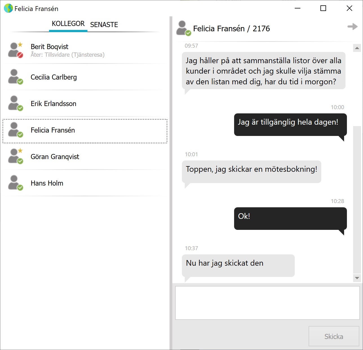The image size is (363, 350).
Task: Click the 10:00 timestamp
Action: tap(337, 107)
